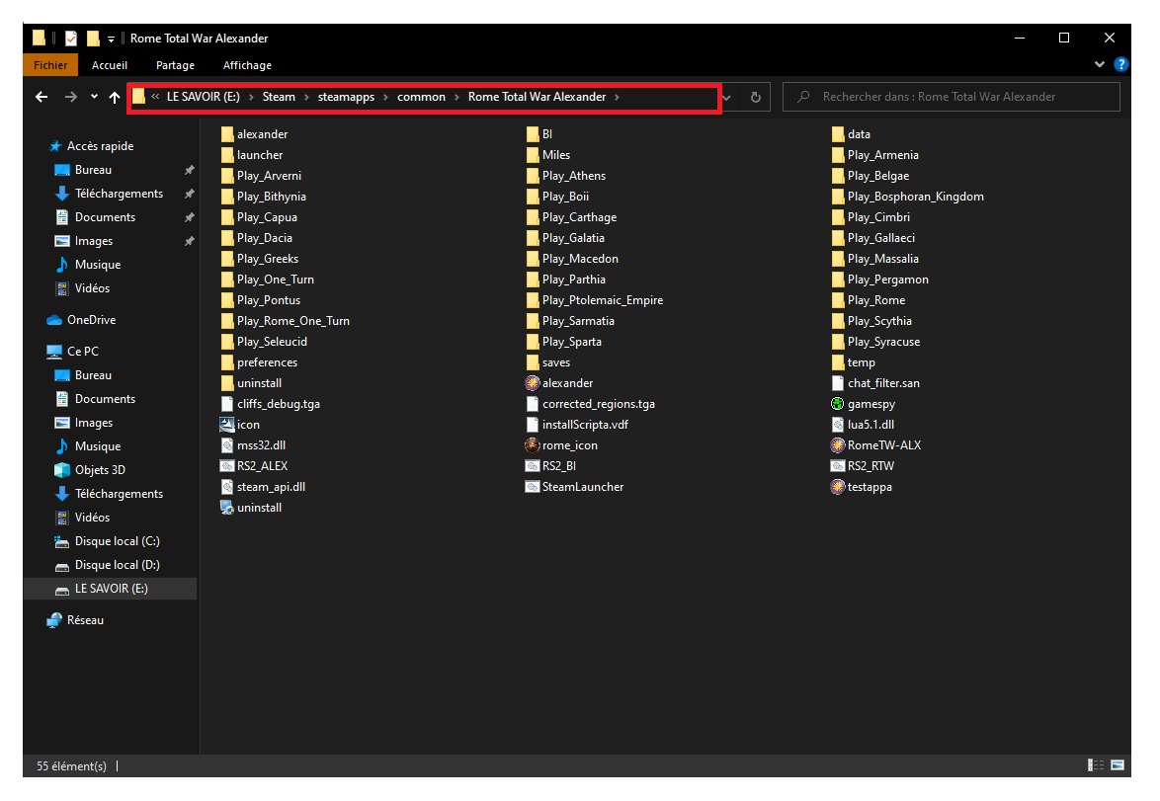Select the chat_filter.san file

[x=875, y=383]
